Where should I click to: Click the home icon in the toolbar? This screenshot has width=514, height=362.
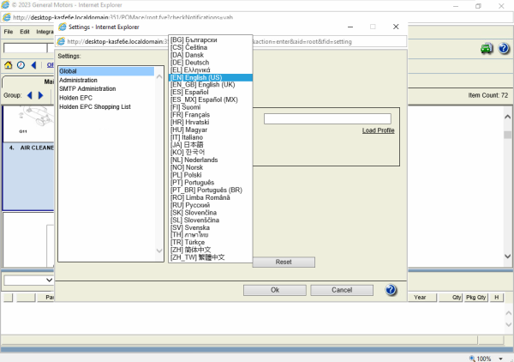pos(9,65)
